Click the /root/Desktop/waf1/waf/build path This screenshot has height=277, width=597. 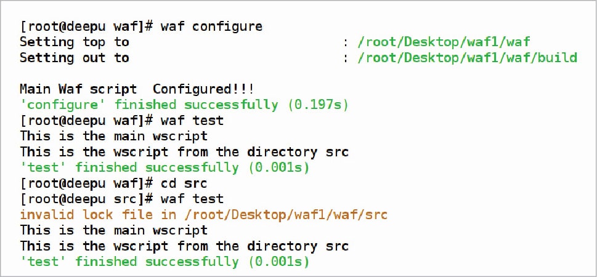click(x=468, y=58)
